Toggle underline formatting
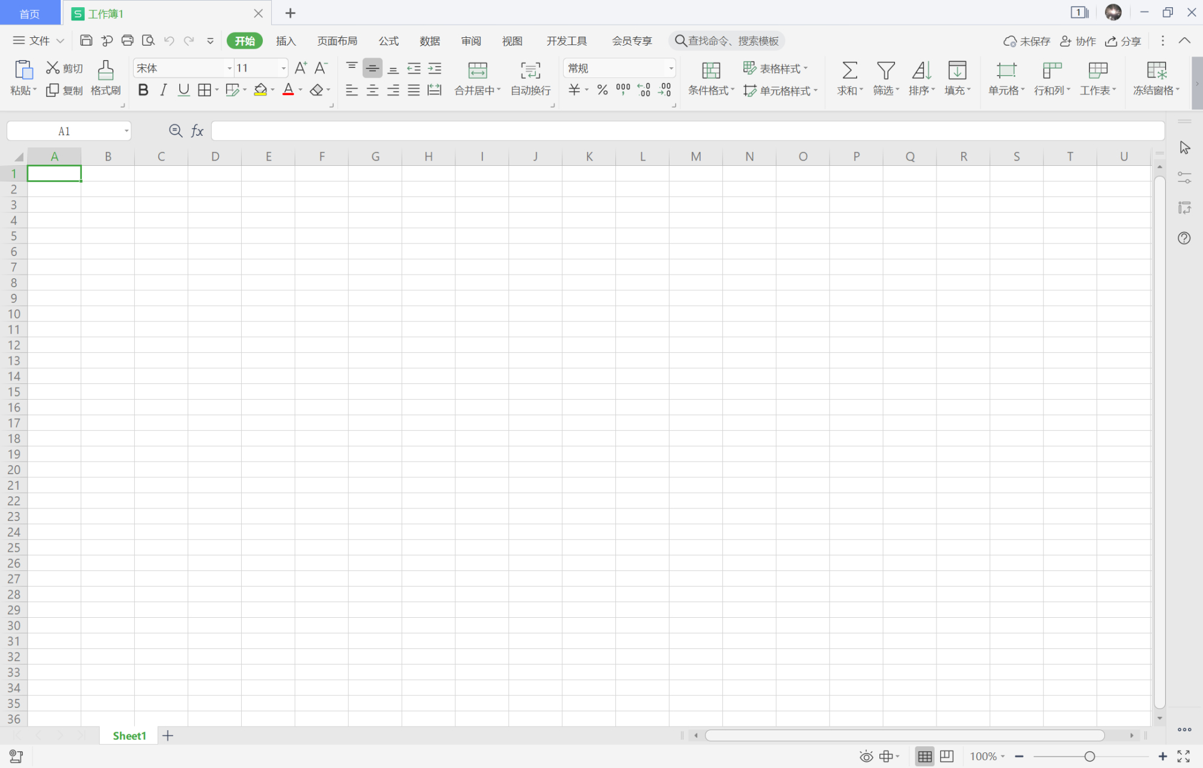This screenshot has height=768, width=1203. point(183,90)
